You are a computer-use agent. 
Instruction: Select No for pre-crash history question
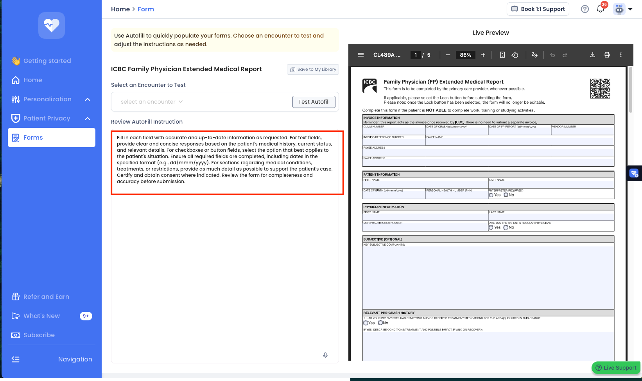click(x=380, y=323)
